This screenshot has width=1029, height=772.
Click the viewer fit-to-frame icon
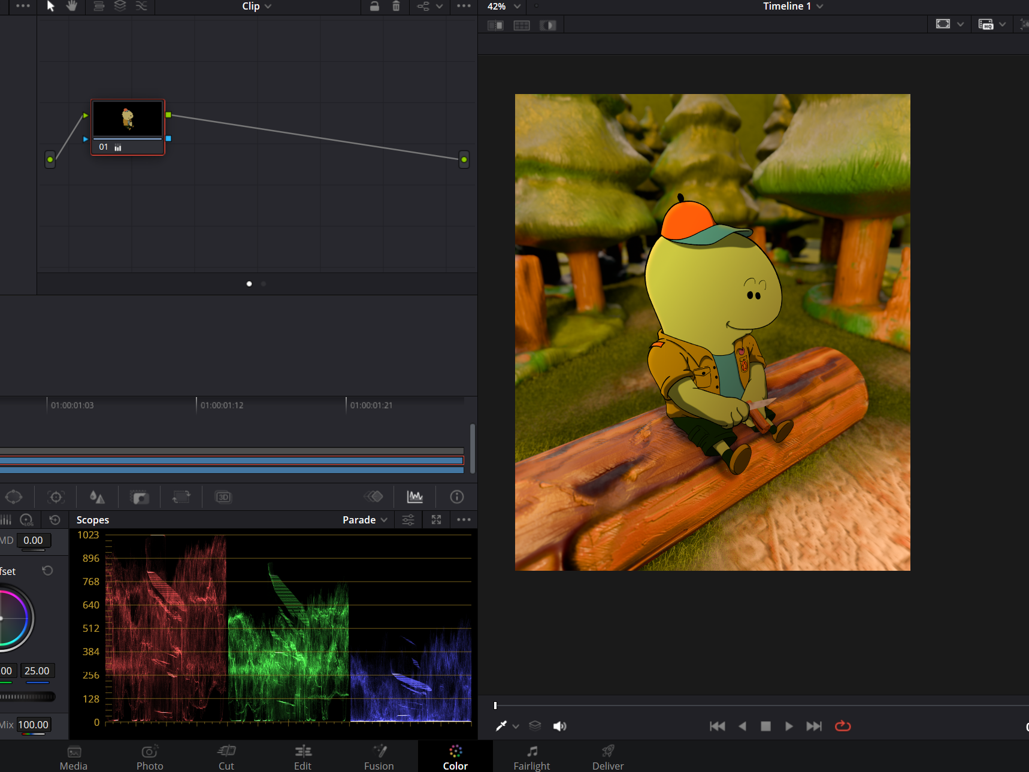pyautogui.click(x=943, y=24)
